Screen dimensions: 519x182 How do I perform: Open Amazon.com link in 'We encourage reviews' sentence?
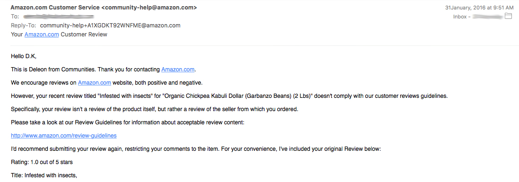(x=94, y=83)
